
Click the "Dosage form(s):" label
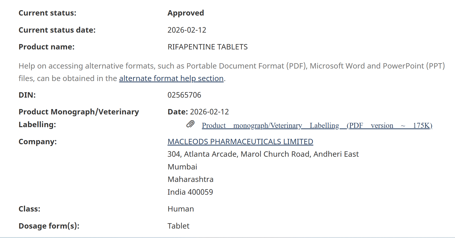point(49,226)
